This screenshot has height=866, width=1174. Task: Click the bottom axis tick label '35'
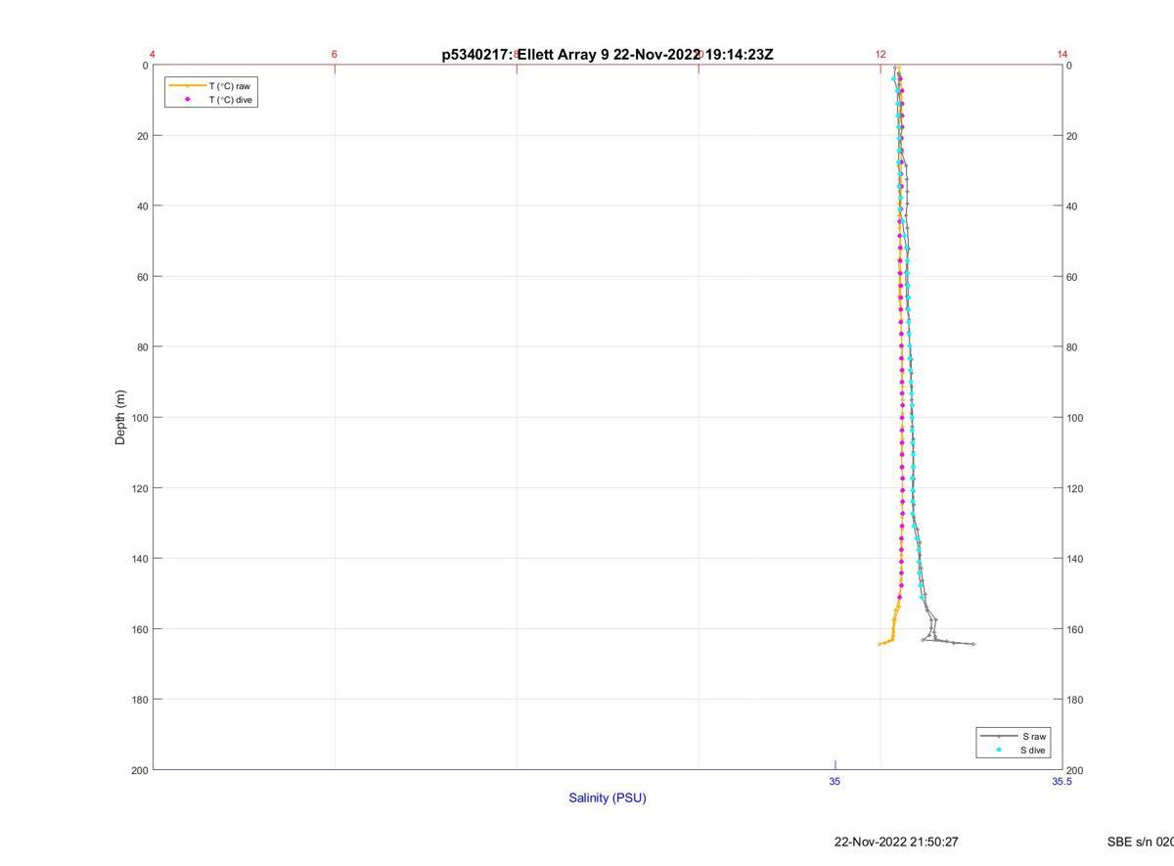tap(835, 781)
